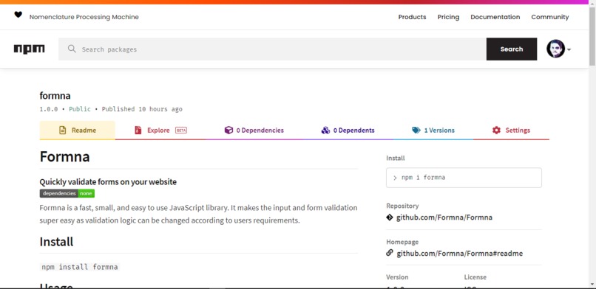The image size is (596, 289).
Task: Copy the npm i formna install command
Action: coord(464,178)
